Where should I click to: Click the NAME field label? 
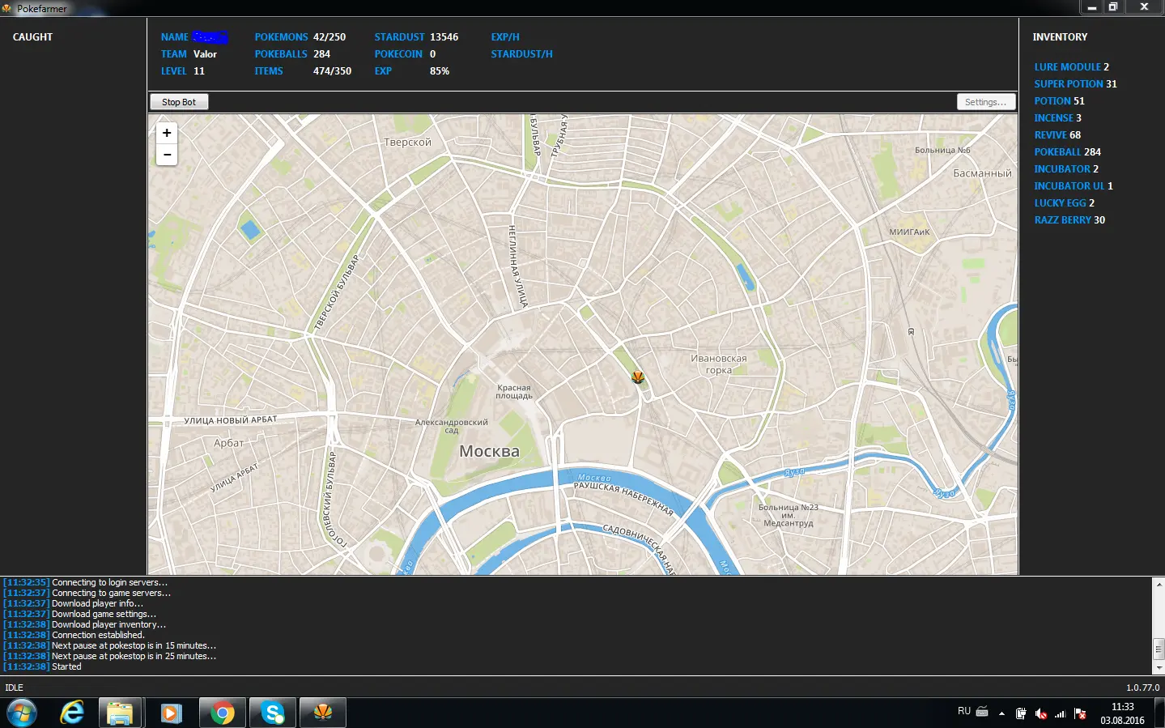(x=174, y=37)
